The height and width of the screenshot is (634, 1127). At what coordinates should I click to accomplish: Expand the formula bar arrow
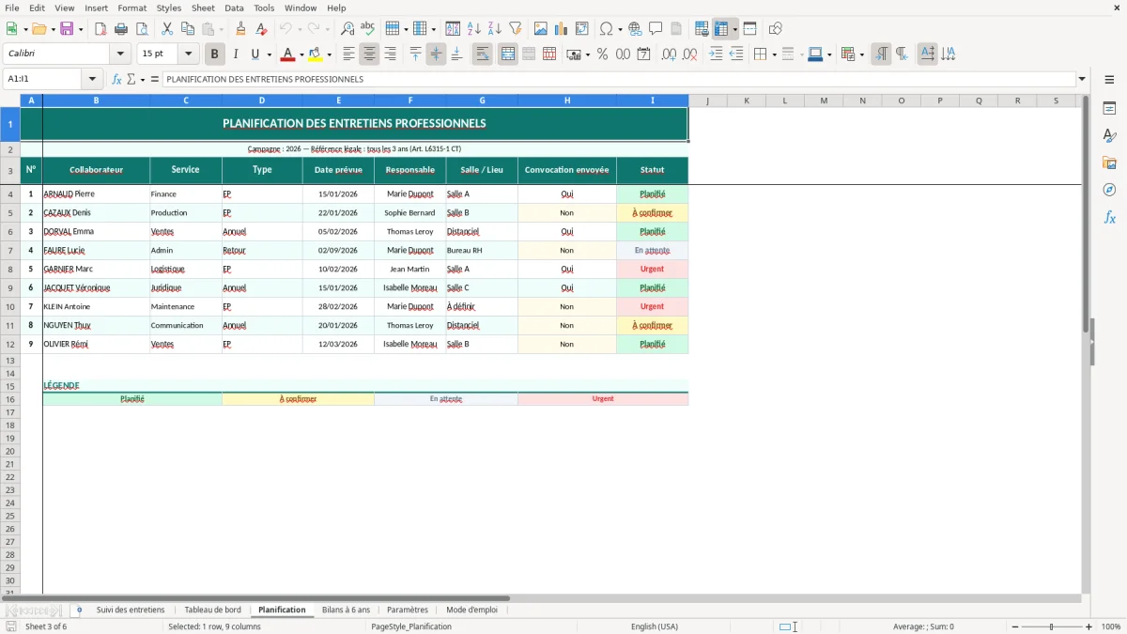[1082, 79]
